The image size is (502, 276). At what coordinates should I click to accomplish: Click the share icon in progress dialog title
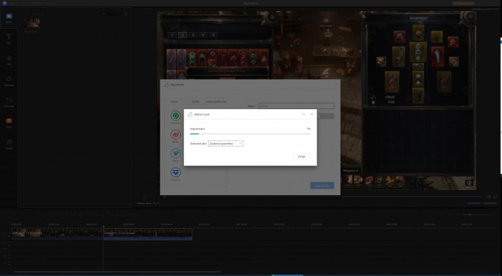pos(190,114)
